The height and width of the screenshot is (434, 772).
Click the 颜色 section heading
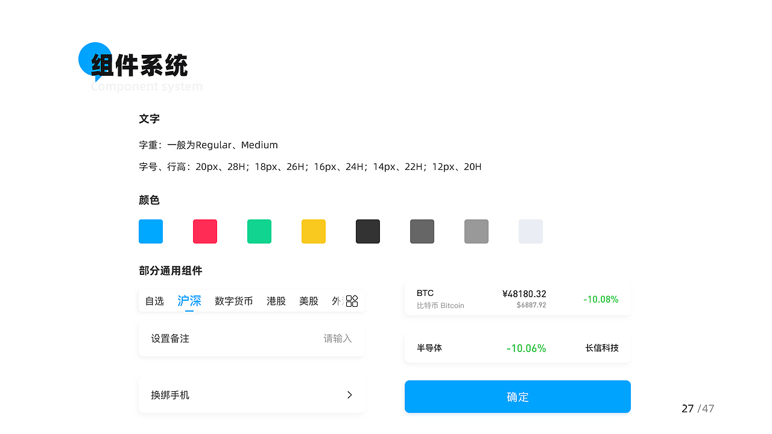pos(149,200)
